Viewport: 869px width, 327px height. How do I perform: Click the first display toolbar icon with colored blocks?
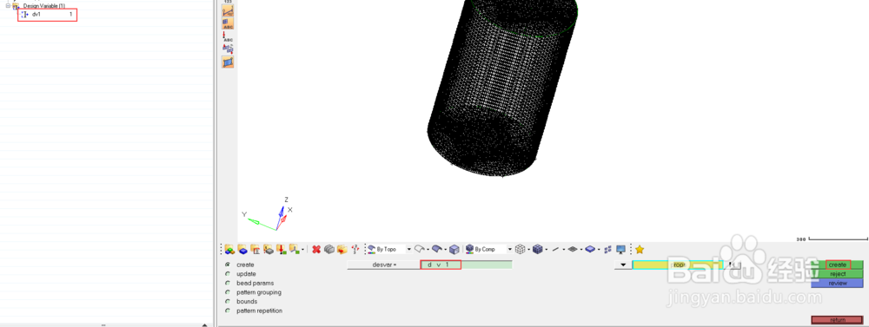tap(229, 250)
